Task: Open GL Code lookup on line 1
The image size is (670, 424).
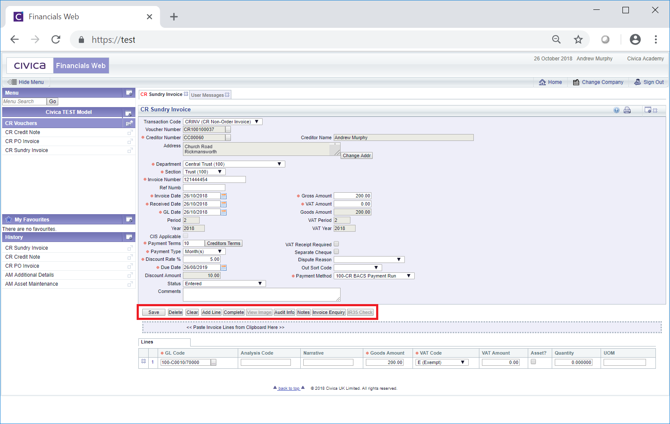Action: point(213,362)
